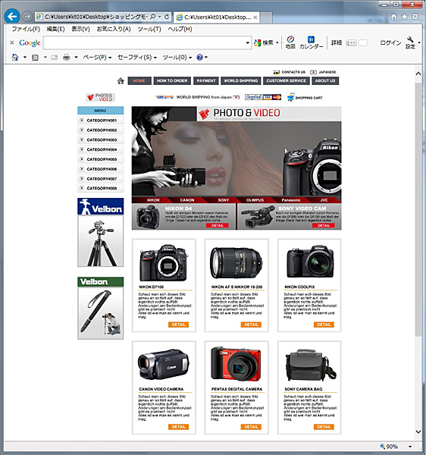Open the browser Tools gear icon

click(x=415, y=17)
